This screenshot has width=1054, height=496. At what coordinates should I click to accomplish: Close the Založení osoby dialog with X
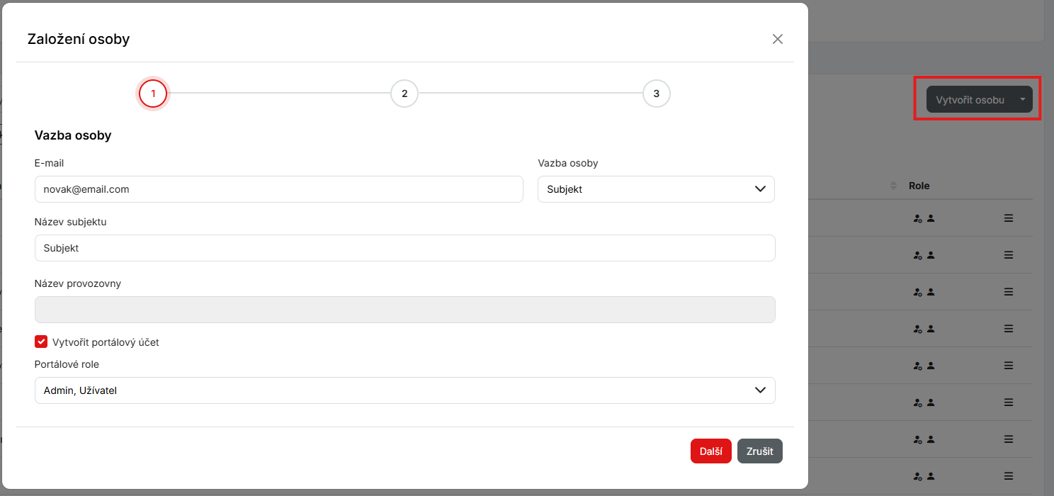point(777,39)
